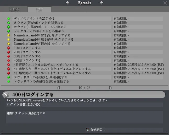Click 有効期限 date for 4日連続更に一回クエスト
The width and height of the screenshot is (169, 135).
(x=139, y=73)
